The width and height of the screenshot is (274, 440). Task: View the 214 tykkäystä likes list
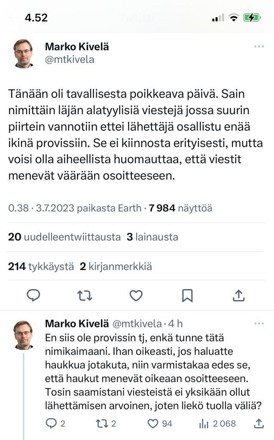point(41,266)
